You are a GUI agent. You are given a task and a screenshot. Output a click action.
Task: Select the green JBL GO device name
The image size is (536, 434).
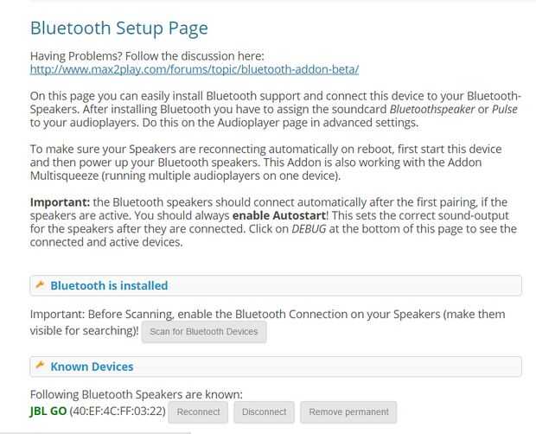tap(48, 412)
